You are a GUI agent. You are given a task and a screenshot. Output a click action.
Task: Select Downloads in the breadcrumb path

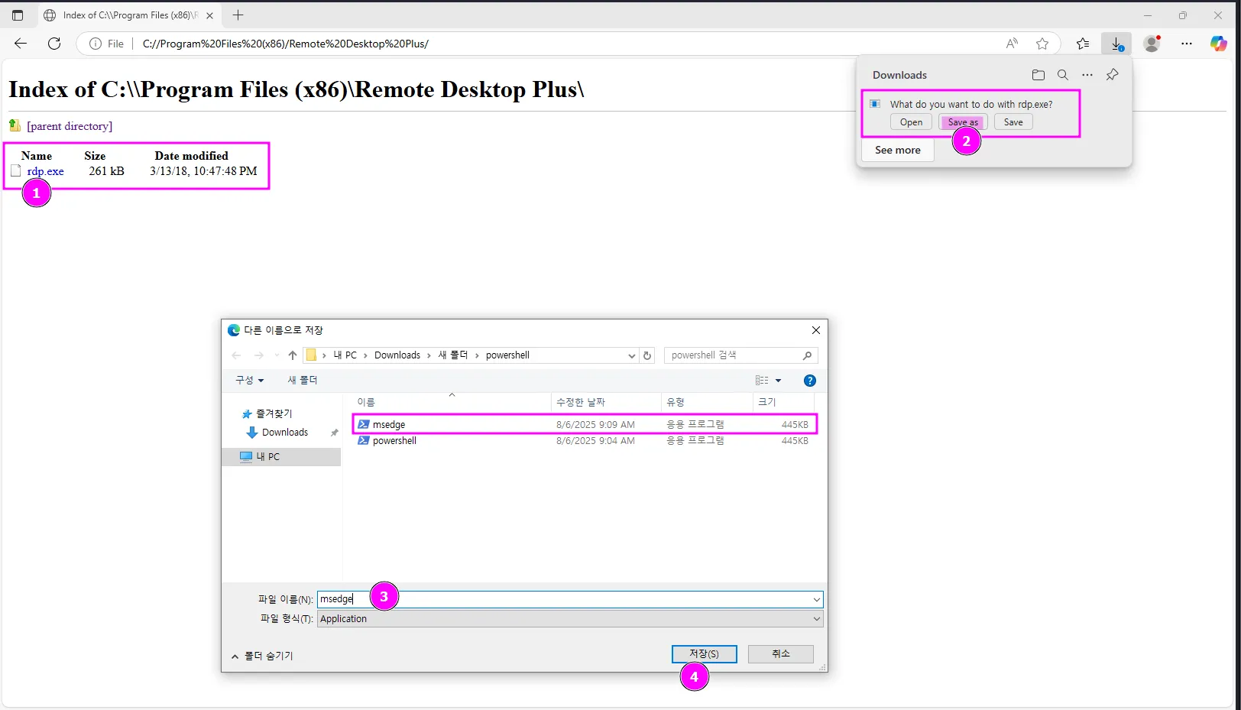point(397,355)
